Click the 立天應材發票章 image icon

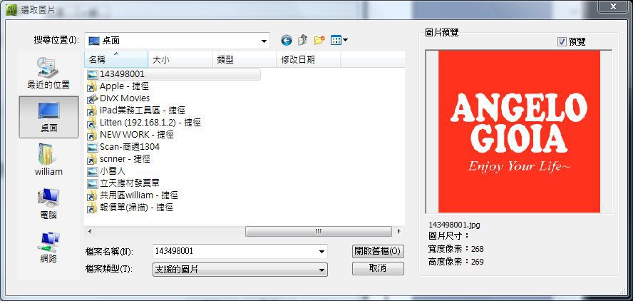click(x=93, y=183)
